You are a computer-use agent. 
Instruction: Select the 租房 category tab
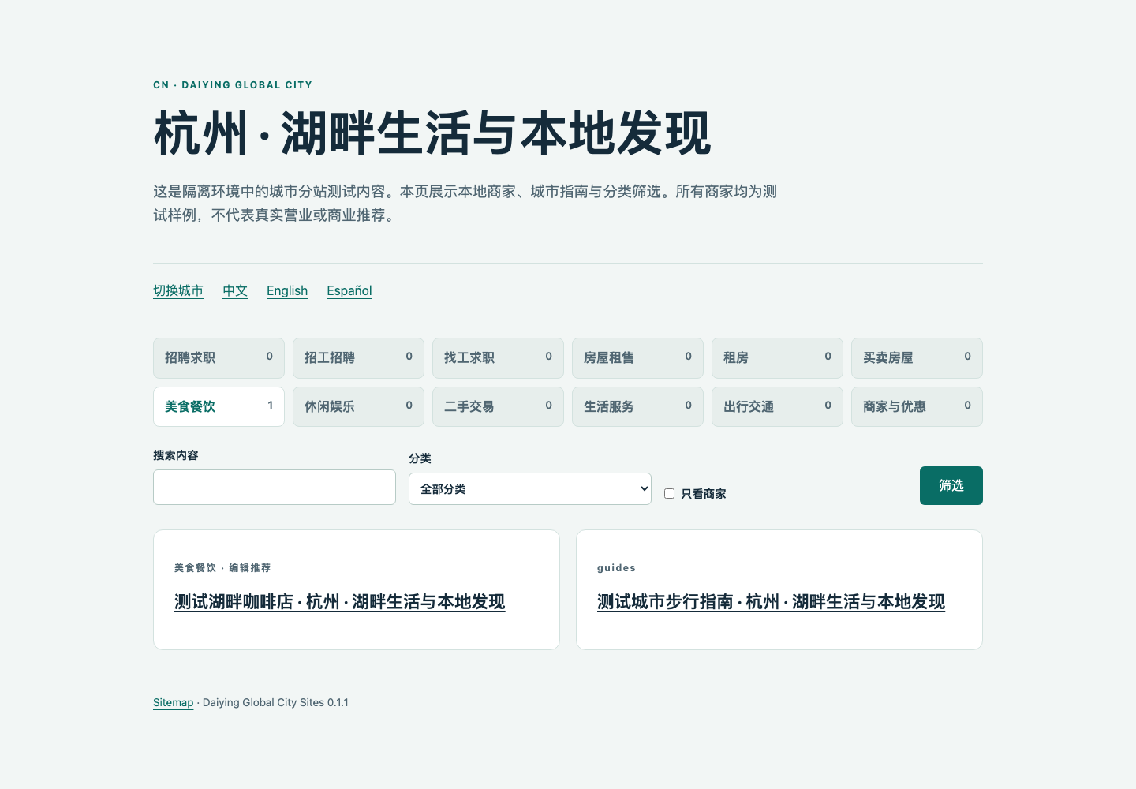pos(777,358)
